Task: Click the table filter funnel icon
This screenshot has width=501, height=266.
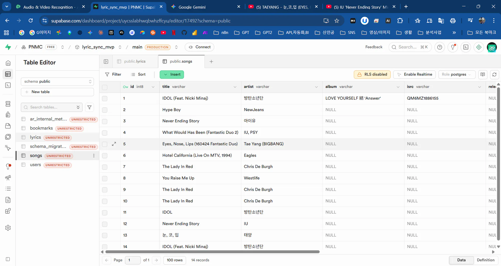Action: tap(89, 107)
